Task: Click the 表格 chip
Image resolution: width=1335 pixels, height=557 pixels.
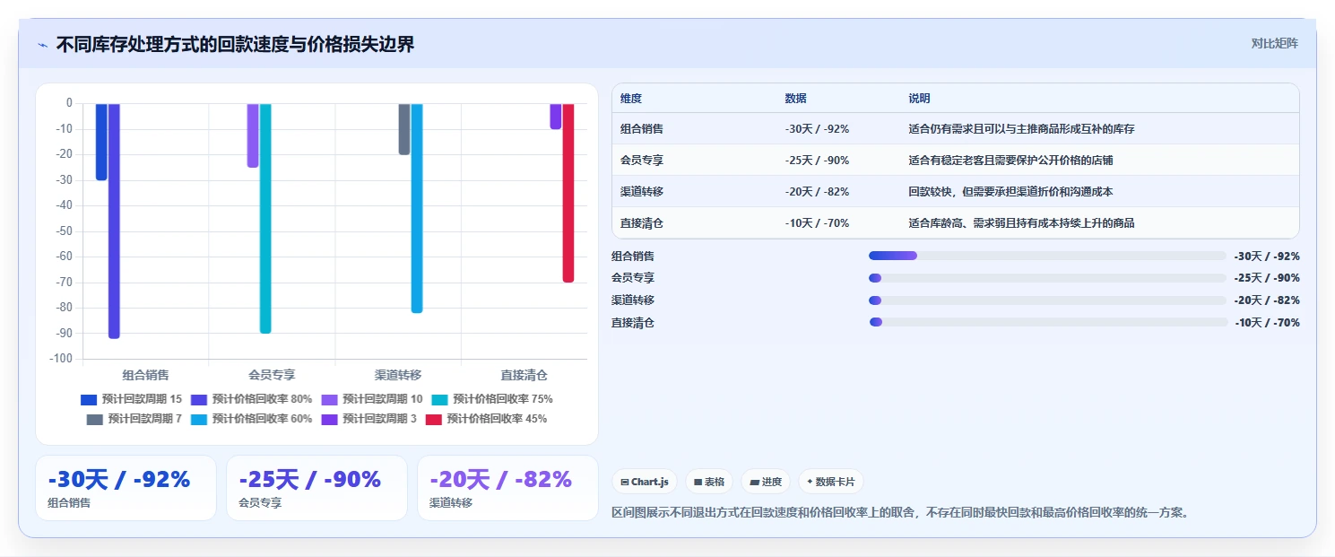Action: click(x=709, y=482)
